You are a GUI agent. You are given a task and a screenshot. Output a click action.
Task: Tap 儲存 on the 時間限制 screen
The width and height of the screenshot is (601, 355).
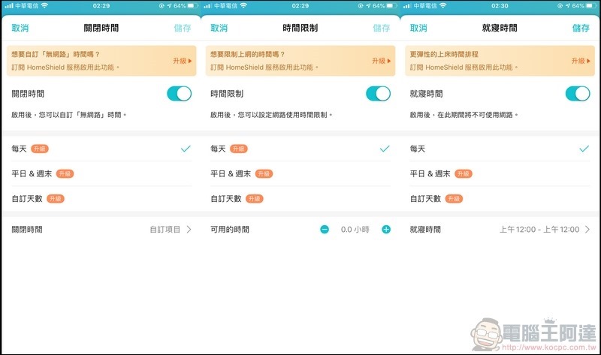(x=382, y=28)
